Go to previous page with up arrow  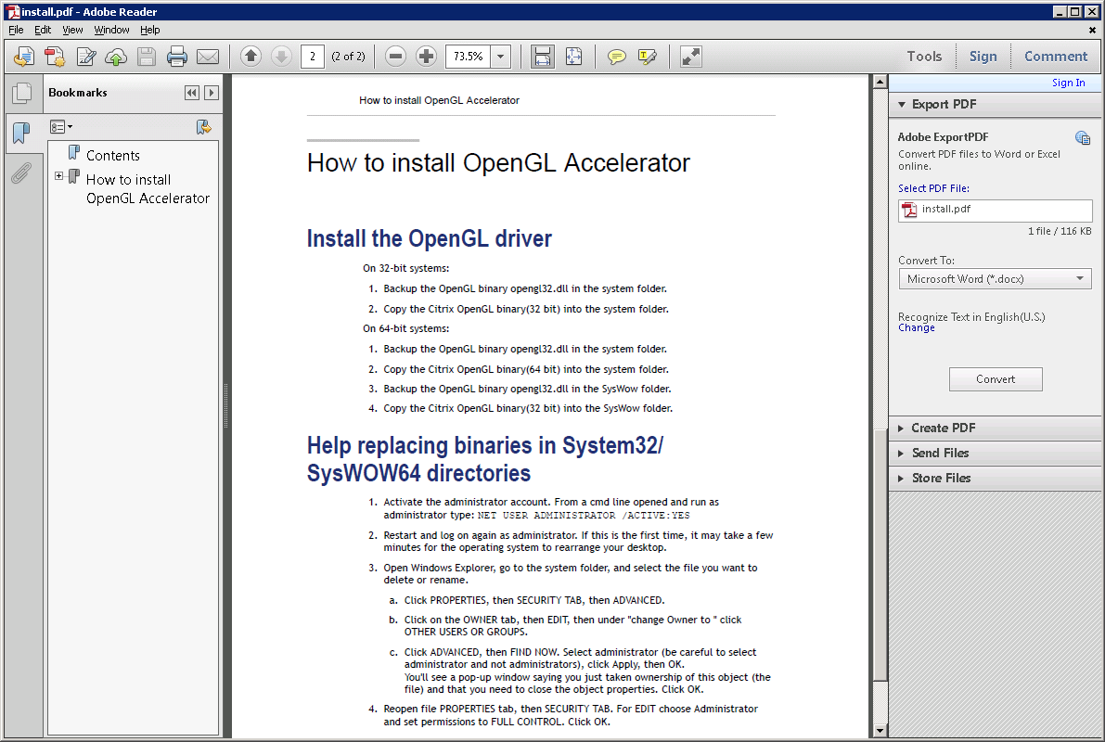(x=251, y=57)
